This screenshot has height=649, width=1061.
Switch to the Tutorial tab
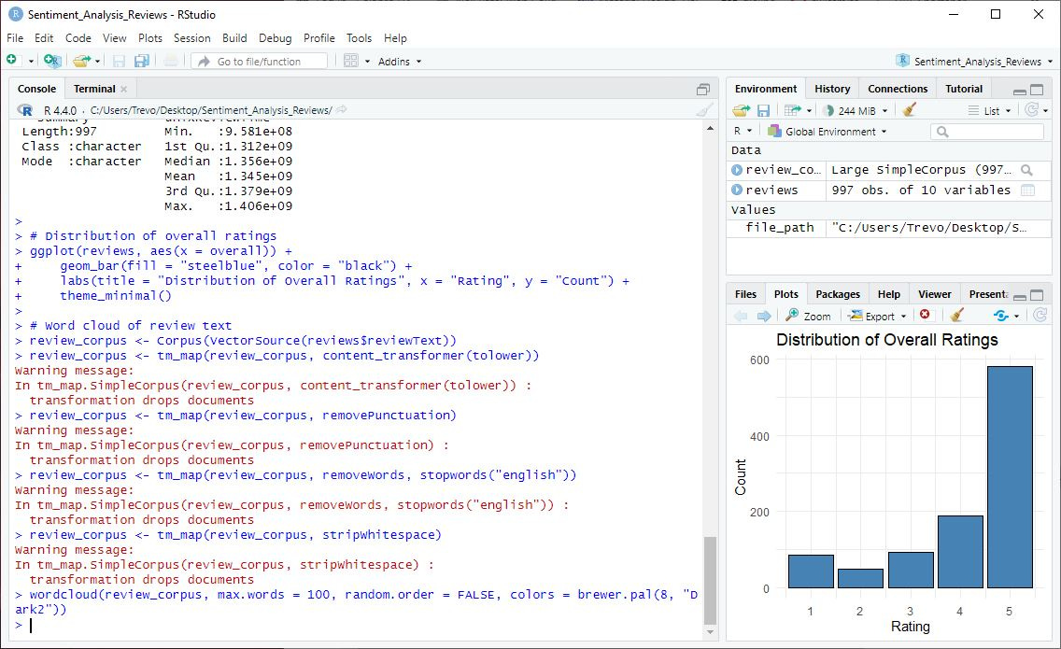[964, 89]
